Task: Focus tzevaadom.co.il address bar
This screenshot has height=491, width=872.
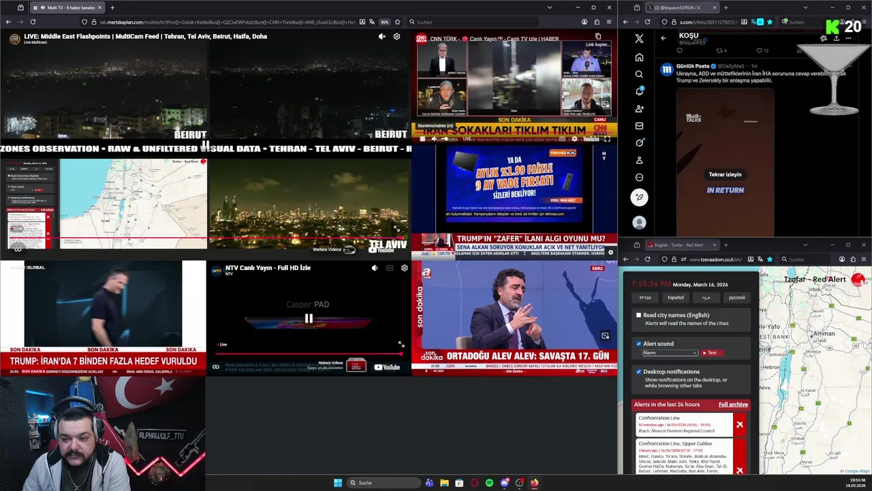Action: pos(715,259)
